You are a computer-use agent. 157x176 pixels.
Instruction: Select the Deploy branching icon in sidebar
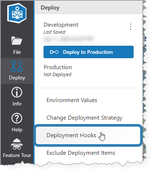17,66
